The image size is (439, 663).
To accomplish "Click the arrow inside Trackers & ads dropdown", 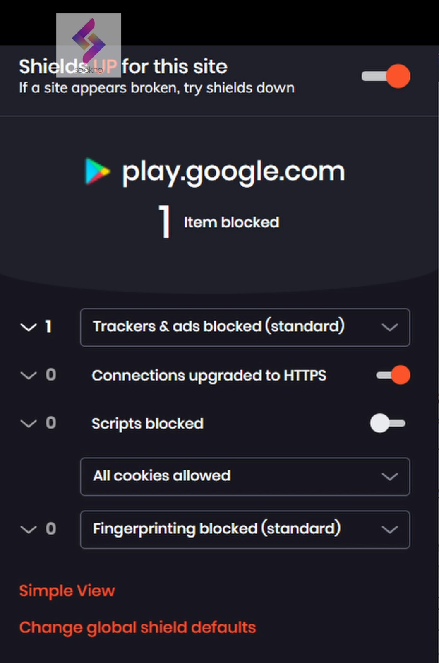I will tap(390, 328).
